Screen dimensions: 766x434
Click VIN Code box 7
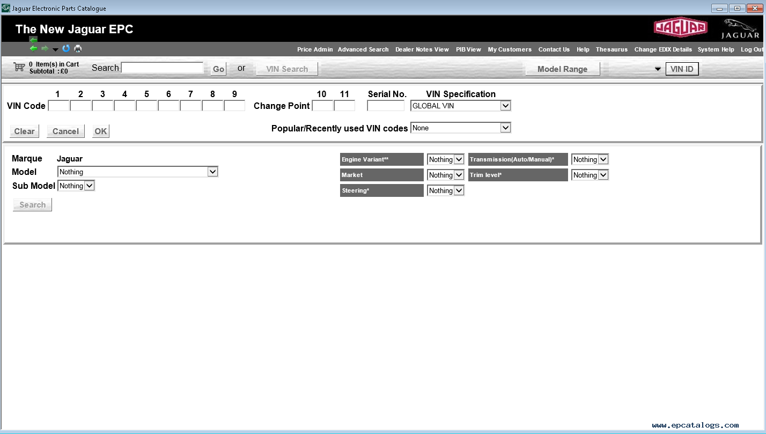pyautogui.click(x=191, y=106)
